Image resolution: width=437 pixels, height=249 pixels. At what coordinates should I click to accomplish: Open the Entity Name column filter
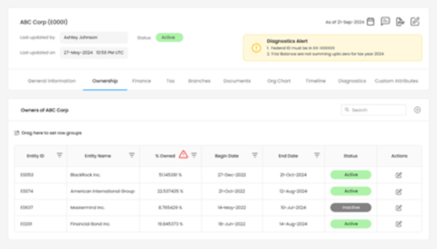tap(132, 155)
